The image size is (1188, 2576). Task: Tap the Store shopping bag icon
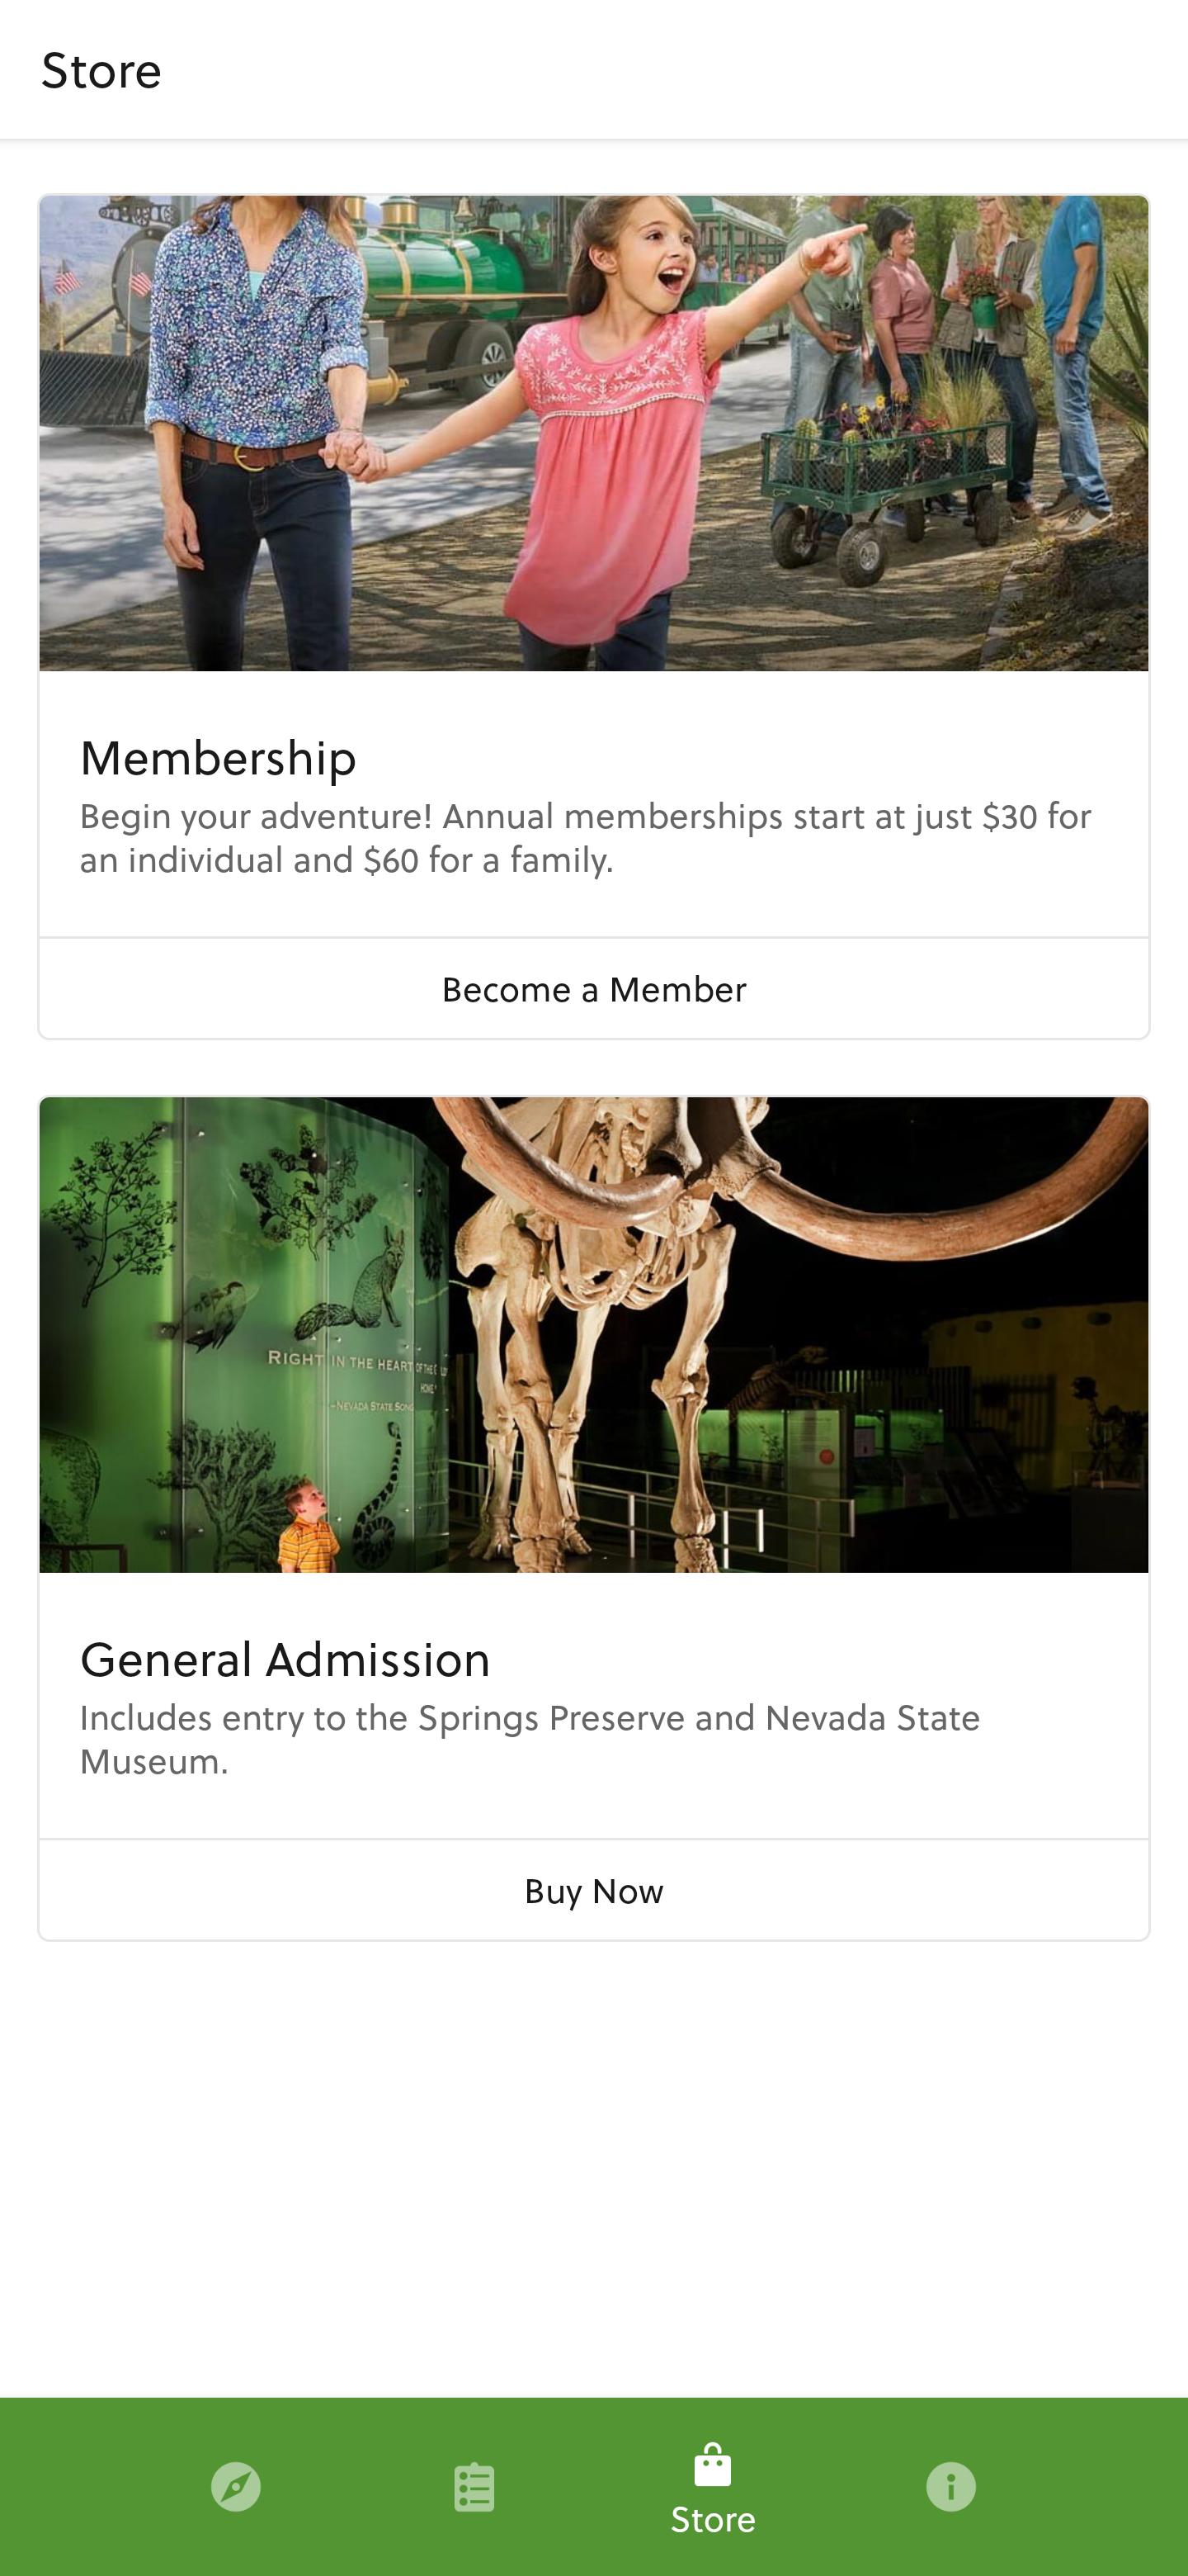click(x=713, y=2466)
